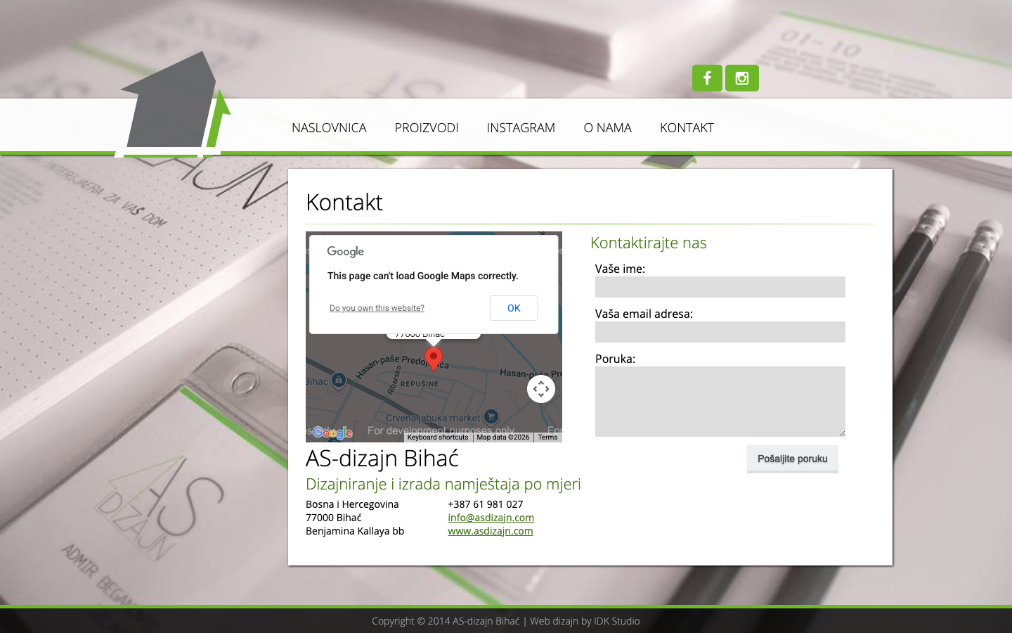The image size is (1012, 633).
Task: Click 'Benjamina Kallaya bb' address text
Action: pyautogui.click(x=355, y=531)
